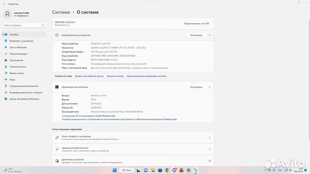Open the Counter-Strike game icon in taskbar
The image size is (310, 174).
click(x=181, y=170)
